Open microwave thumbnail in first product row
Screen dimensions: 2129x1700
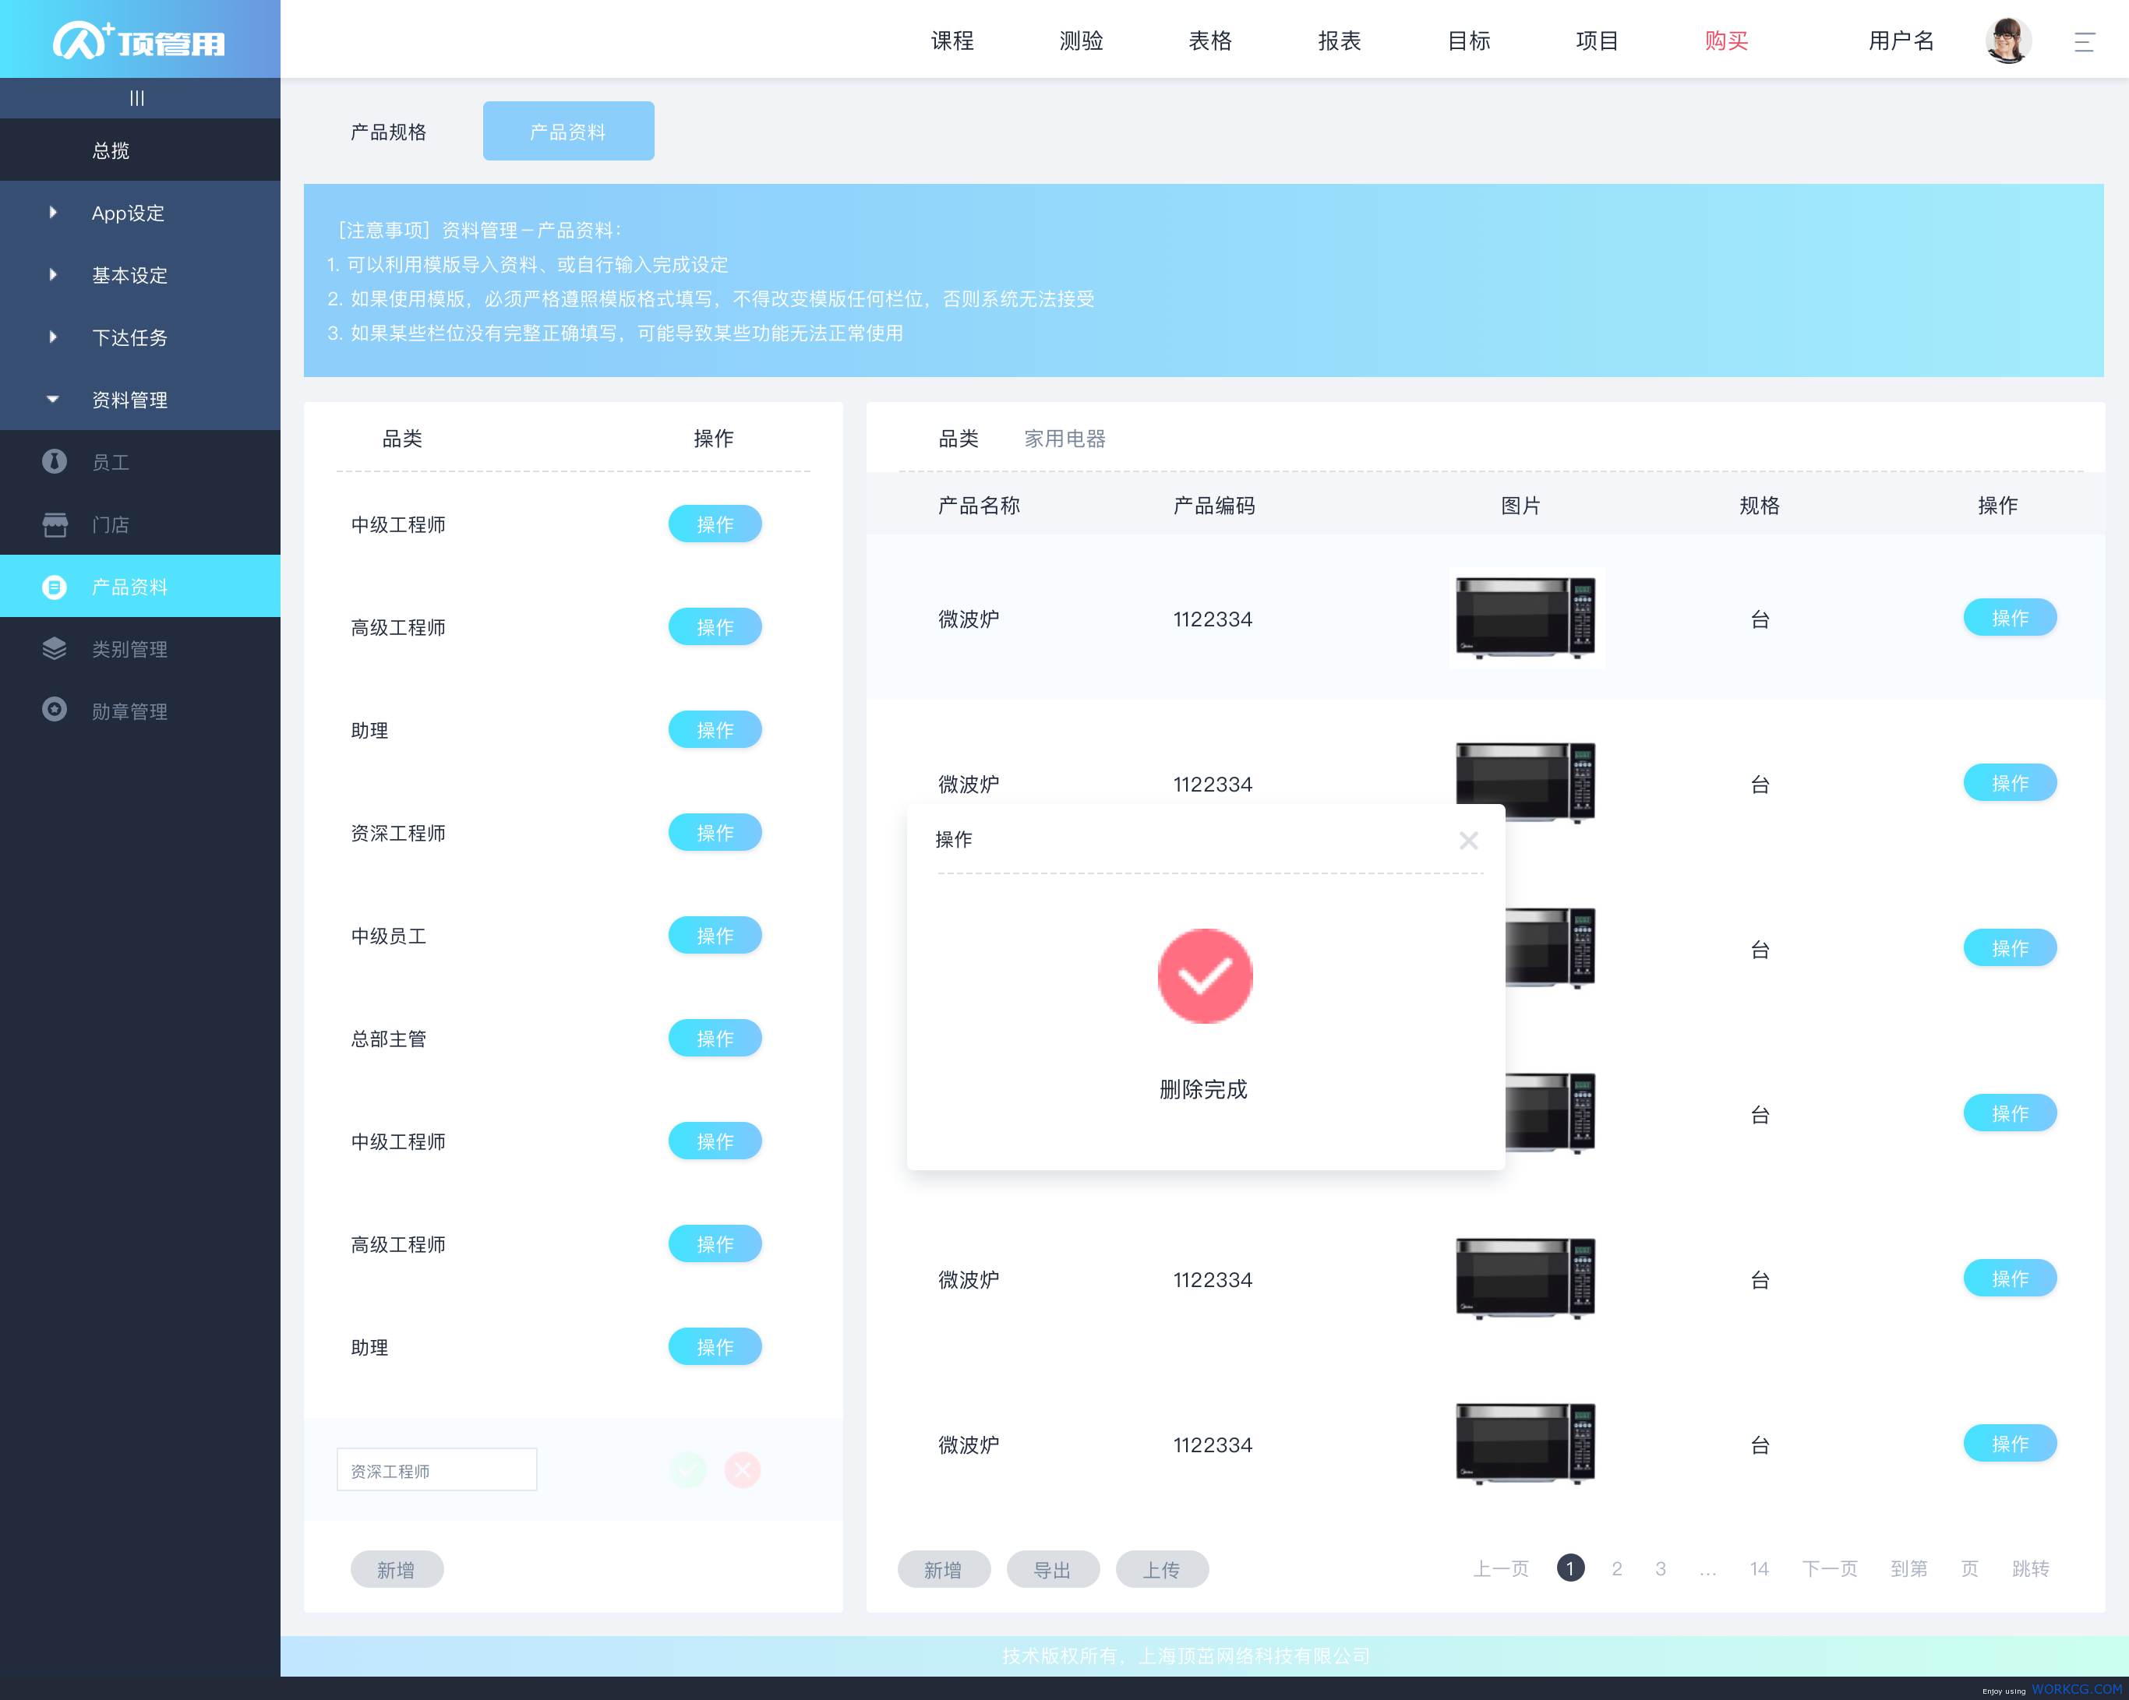pyautogui.click(x=1526, y=618)
